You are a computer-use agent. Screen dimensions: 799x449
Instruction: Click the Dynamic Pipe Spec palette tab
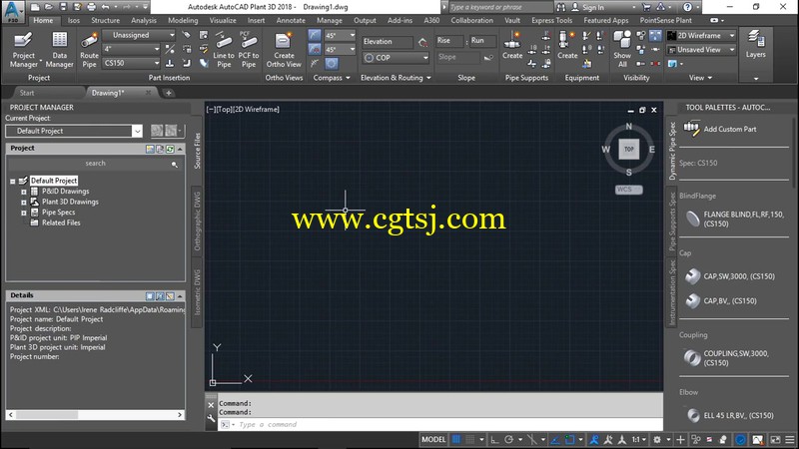point(672,151)
